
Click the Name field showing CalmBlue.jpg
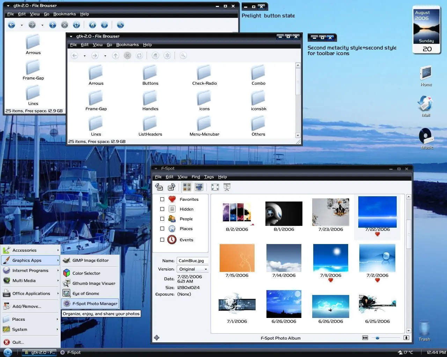[193, 261]
